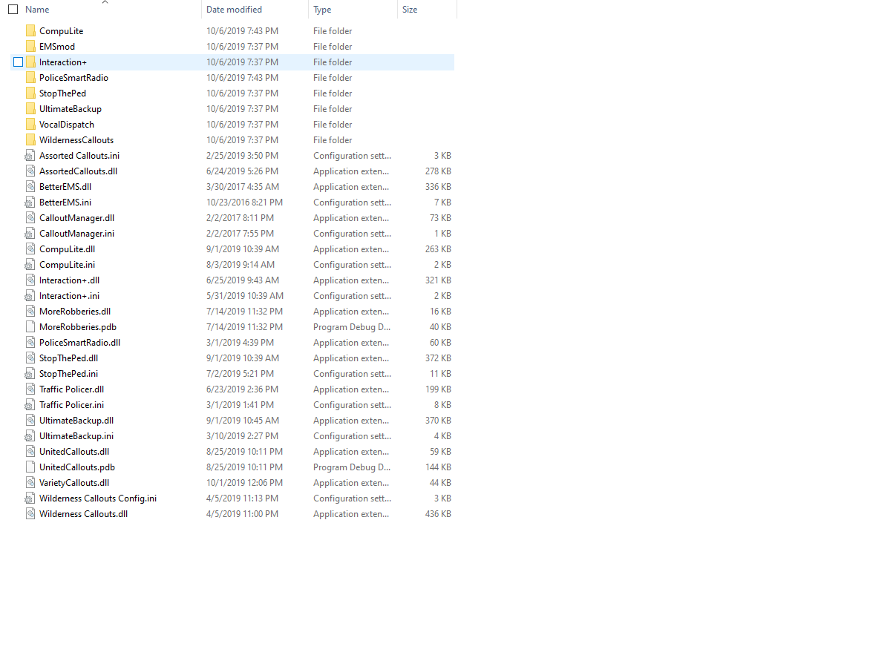Click Program Debug D... type for MoreRobberies.pdb
This screenshot has height=655, width=873.
[x=352, y=326]
